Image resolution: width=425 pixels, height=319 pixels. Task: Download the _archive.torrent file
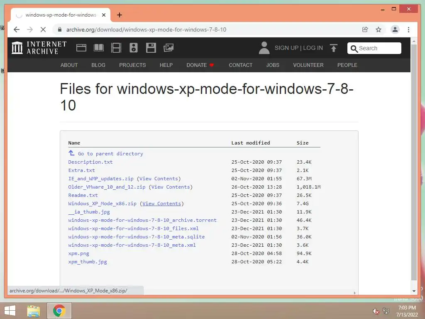pyautogui.click(x=142, y=220)
